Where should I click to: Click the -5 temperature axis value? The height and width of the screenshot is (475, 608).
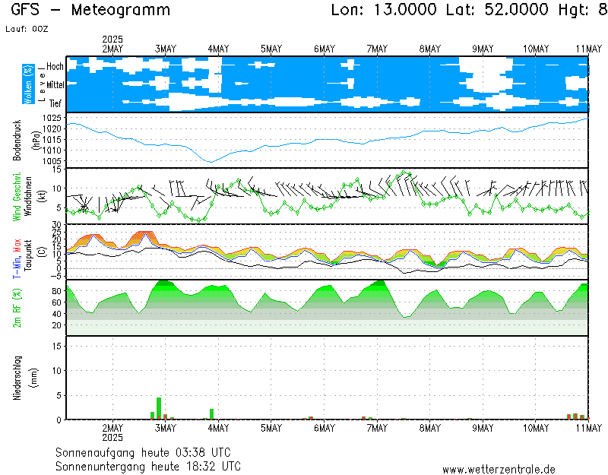pyautogui.click(x=57, y=276)
